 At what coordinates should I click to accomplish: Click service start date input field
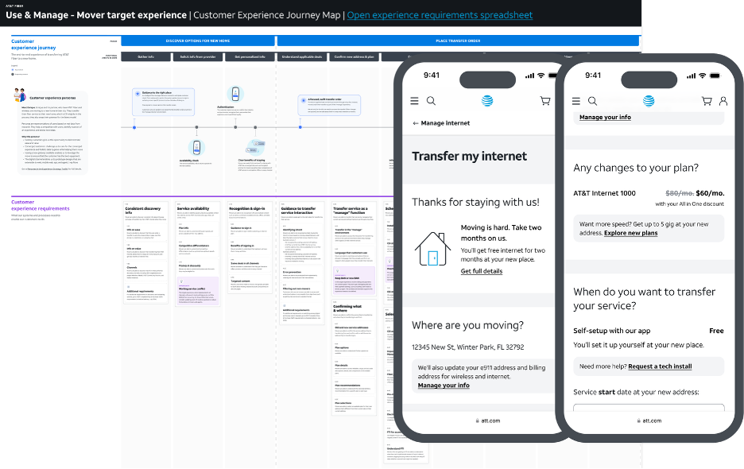[649, 408]
